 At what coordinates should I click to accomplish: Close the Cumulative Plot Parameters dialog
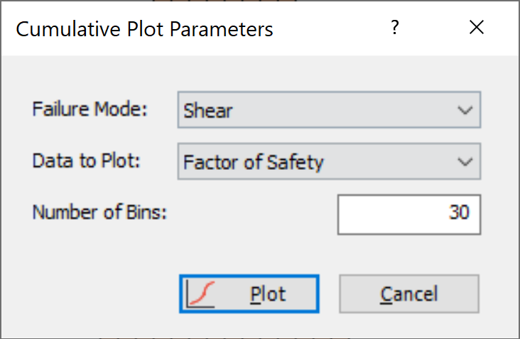tap(477, 27)
